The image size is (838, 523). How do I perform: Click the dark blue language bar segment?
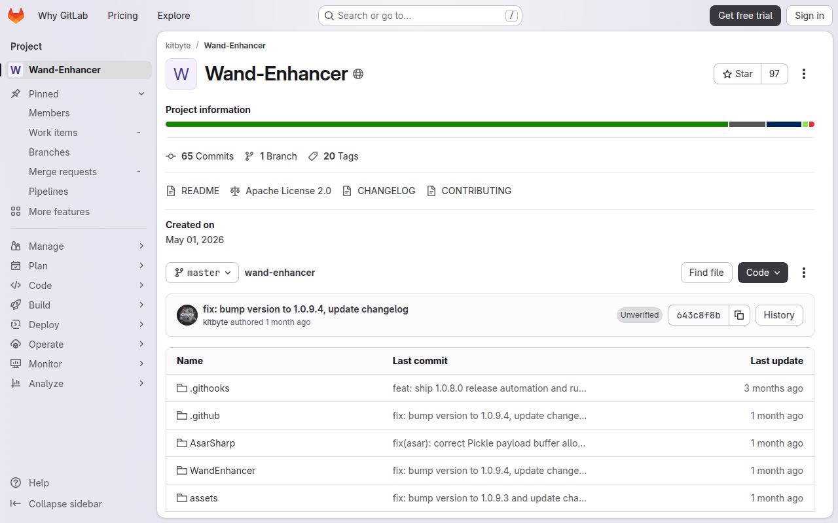click(784, 124)
